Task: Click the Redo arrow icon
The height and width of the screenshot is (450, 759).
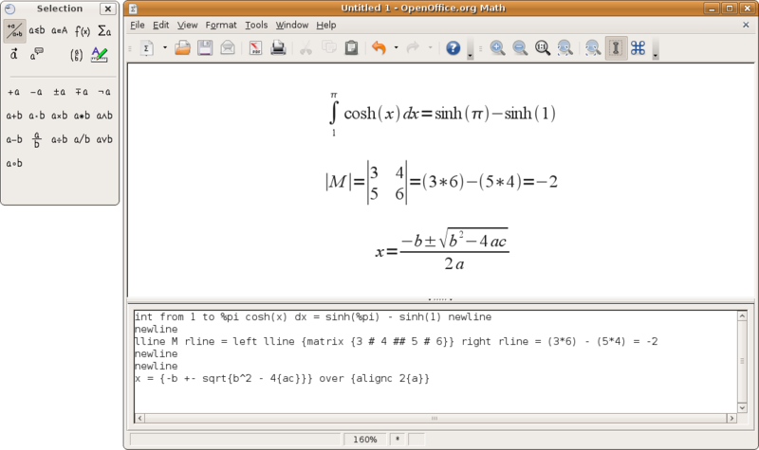Action: pos(413,48)
